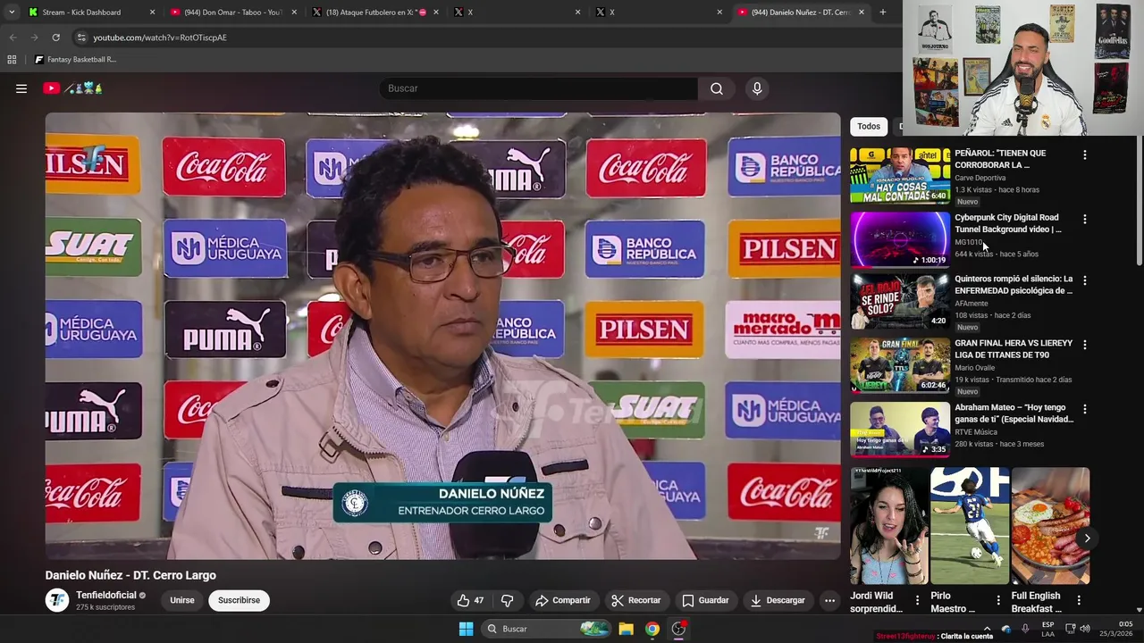Open options for Quinteros video suggestion
1144x643 pixels.
coord(1085,280)
